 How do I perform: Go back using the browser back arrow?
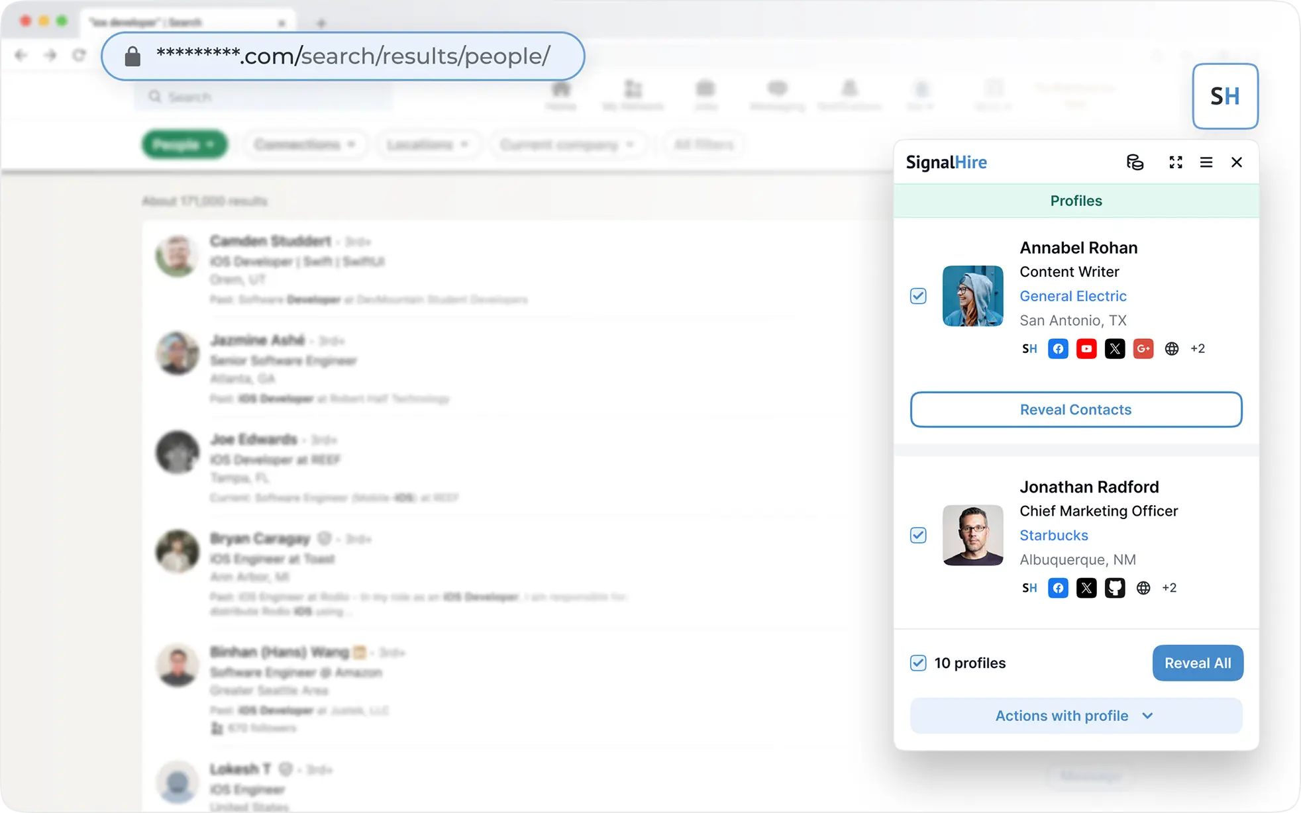[21, 55]
